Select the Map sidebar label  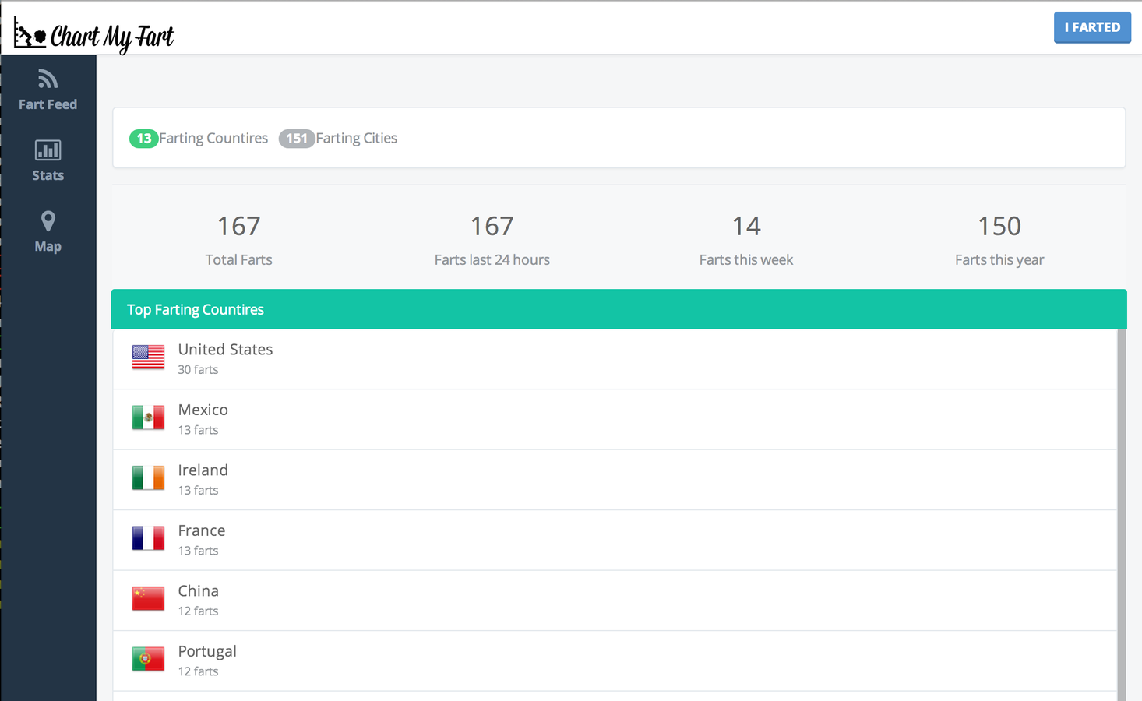(x=48, y=246)
